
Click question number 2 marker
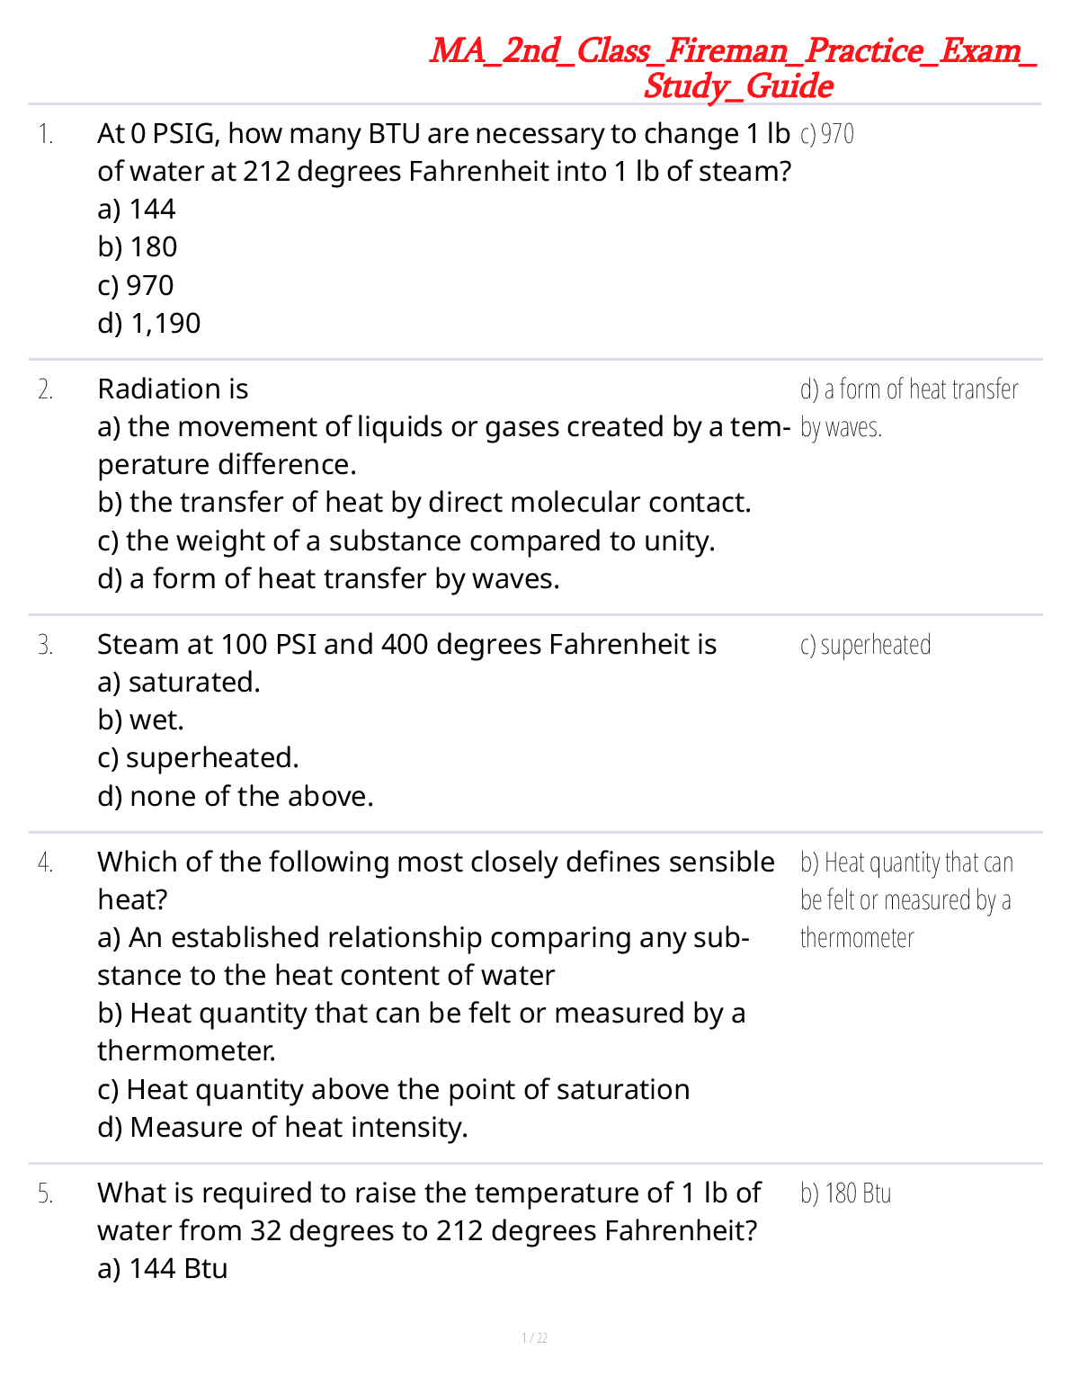click(46, 390)
